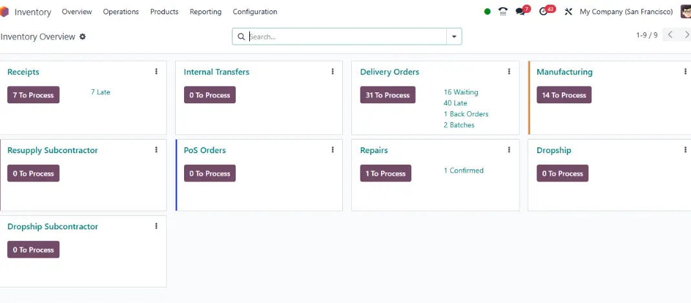Go to previous page arrow

pos(670,35)
